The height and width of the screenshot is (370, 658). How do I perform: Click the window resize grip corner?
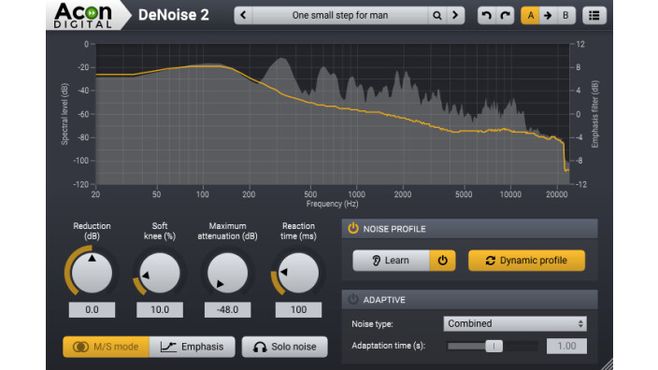[x=607, y=364]
